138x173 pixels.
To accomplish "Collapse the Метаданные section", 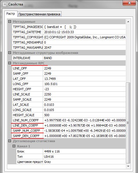I will (10, 22).
